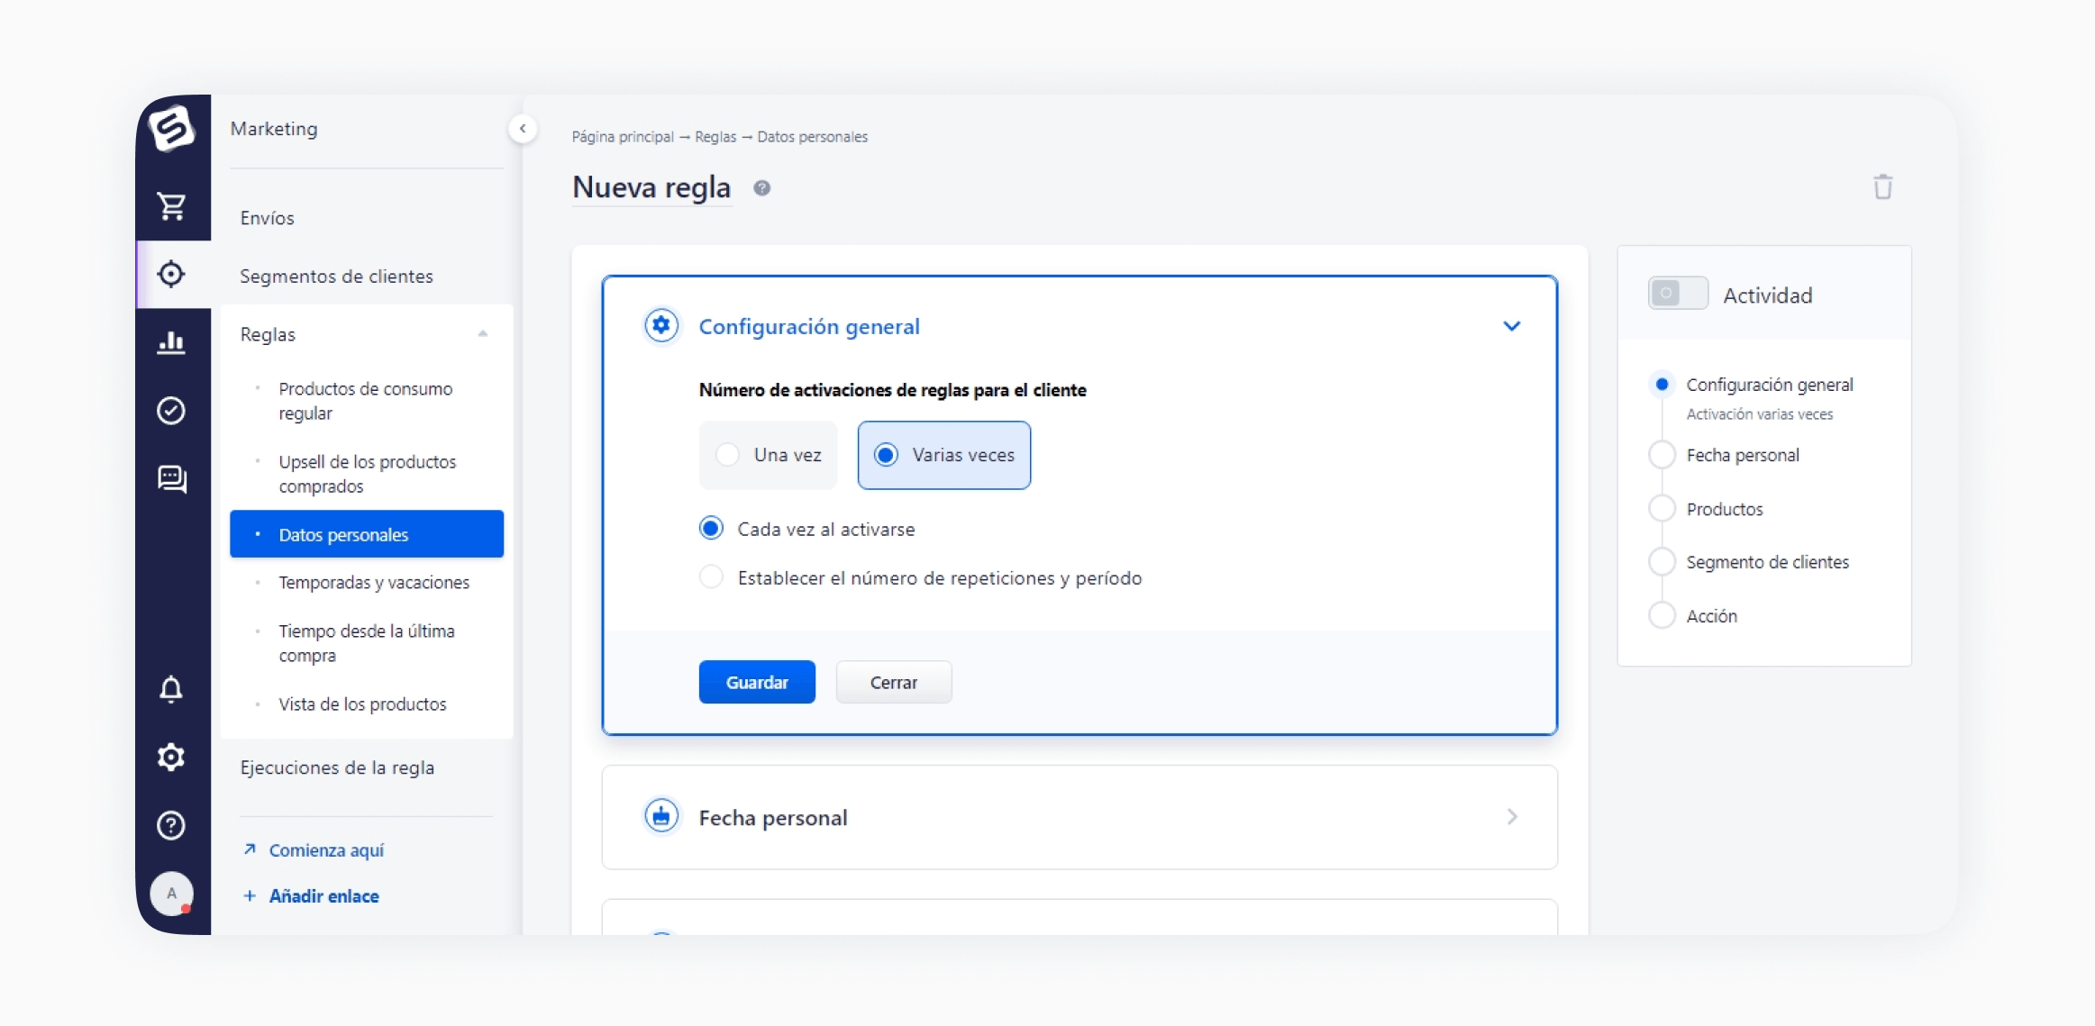Open the shopping cart sidebar icon
Screen dimensions: 2095x1026
pos(171,206)
